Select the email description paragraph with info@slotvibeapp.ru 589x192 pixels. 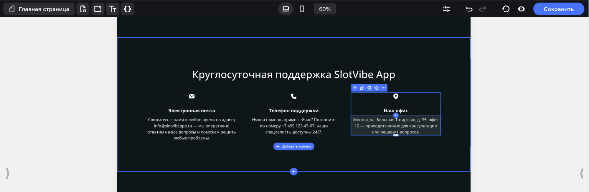(x=192, y=129)
